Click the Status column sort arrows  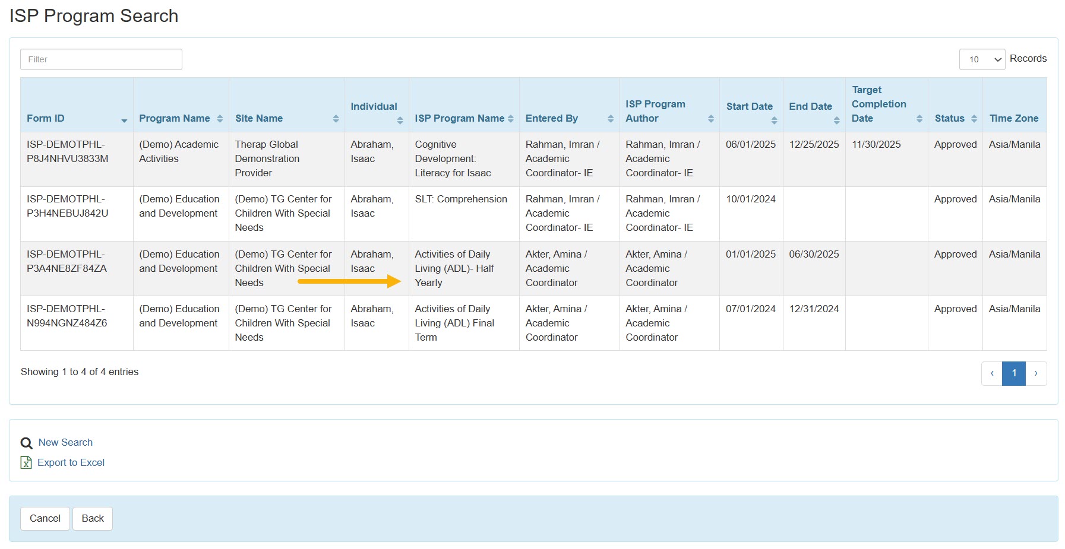click(974, 119)
